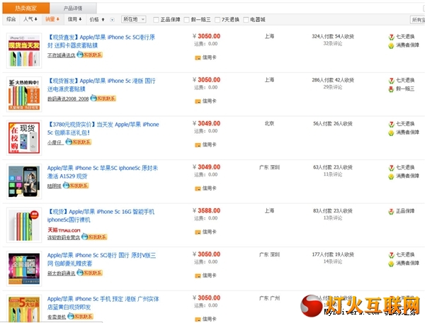Image resolution: width=425 pixels, height=323 pixels.
Task: Tick the 假一赔三 filter checkbox
Action: tap(186, 20)
